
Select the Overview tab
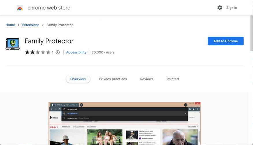78,79
